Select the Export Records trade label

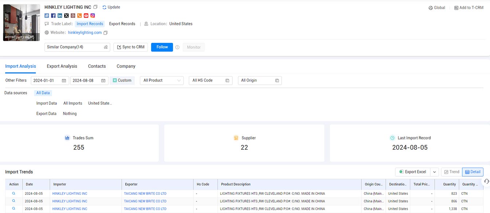coord(122,24)
